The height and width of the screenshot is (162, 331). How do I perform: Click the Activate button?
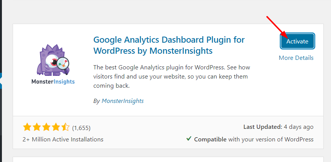tap(297, 41)
